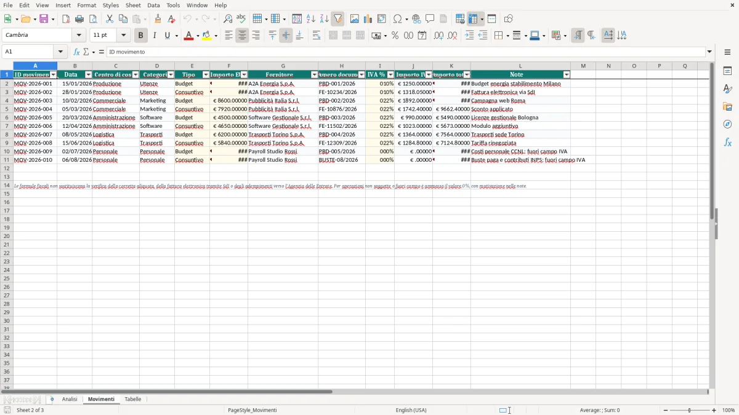Sort the selected range ascending
The width and height of the screenshot is (739, 415).
(x=311, y=19)
